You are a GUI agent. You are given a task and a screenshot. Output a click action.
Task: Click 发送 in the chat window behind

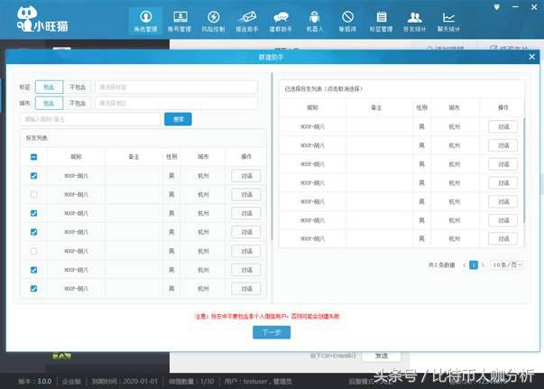382,356
